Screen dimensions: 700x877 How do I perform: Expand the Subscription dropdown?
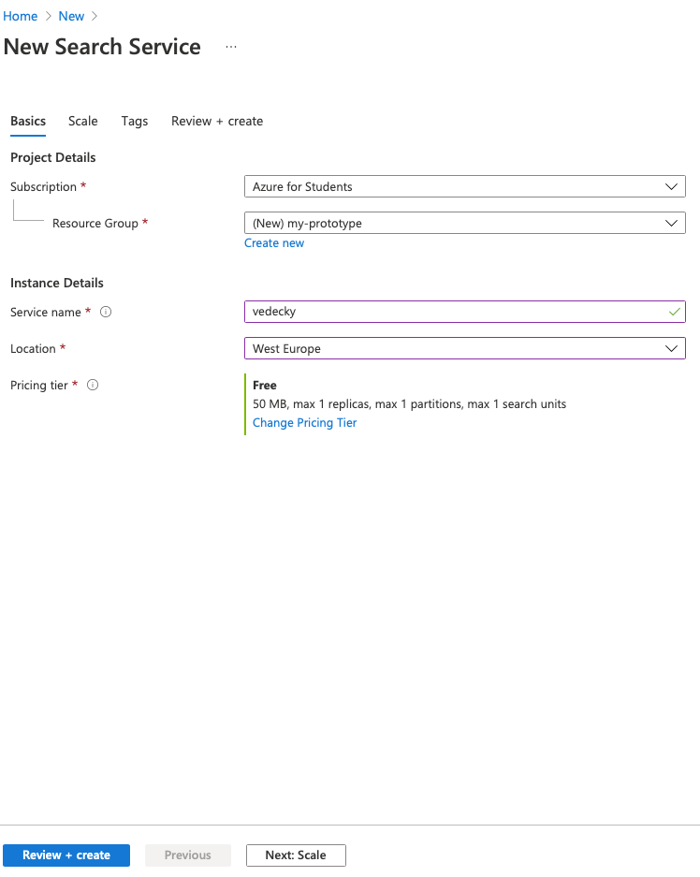pyautogui.click(x=464, y=186)
